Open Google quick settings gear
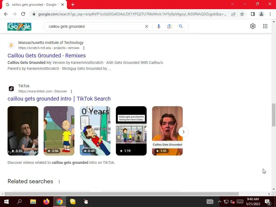 (x=253, y=26)
